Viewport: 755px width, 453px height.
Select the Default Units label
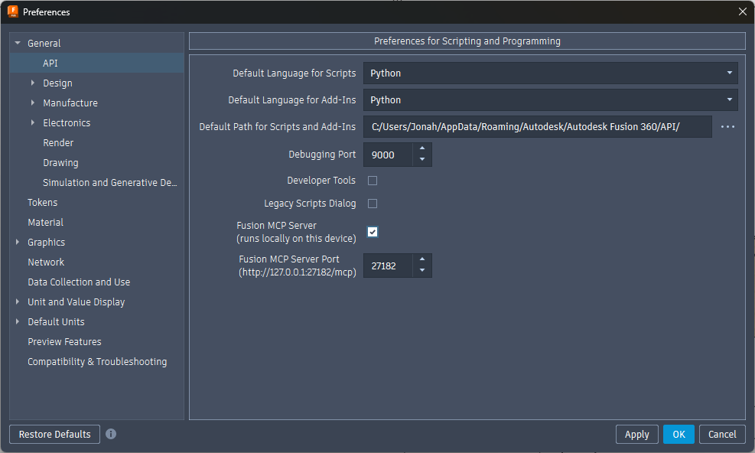point(56,322)
